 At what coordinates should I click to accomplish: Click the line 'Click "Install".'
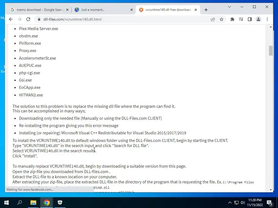coord(25,156)
